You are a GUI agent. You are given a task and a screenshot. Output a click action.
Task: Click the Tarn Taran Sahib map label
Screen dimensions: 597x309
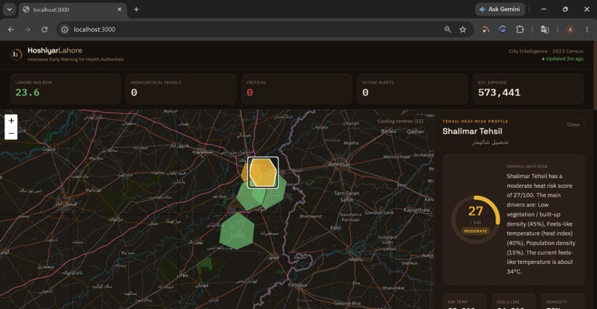[x=347, y=196]
